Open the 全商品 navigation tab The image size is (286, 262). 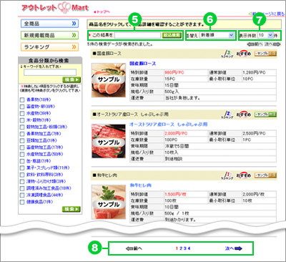pyautogui.click(x=49, y=24)
